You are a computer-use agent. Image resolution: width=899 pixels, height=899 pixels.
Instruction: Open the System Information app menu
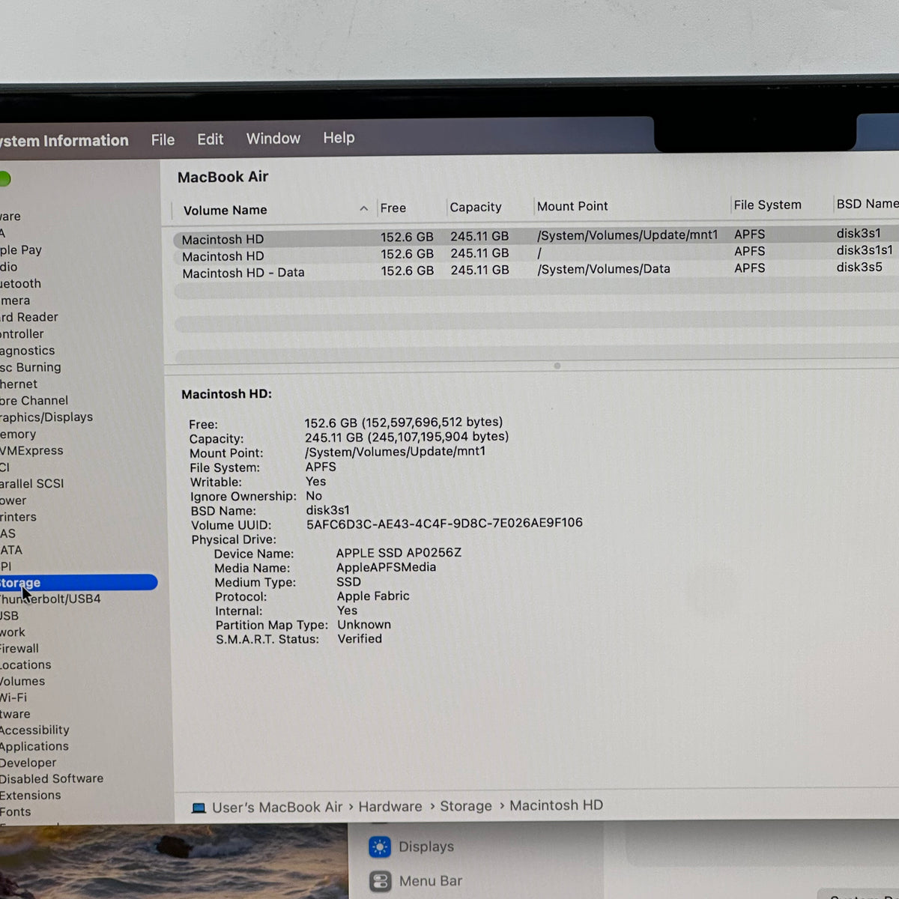coord(64,141)
